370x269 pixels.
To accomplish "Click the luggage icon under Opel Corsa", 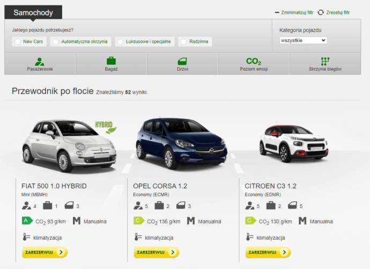I will [159, 205].
